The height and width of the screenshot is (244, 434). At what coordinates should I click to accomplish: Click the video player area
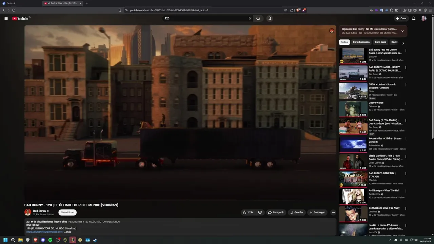180,113
